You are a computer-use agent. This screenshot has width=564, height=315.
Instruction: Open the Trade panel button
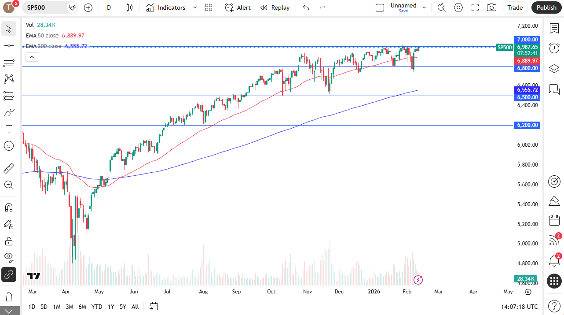tap(515, 7)
